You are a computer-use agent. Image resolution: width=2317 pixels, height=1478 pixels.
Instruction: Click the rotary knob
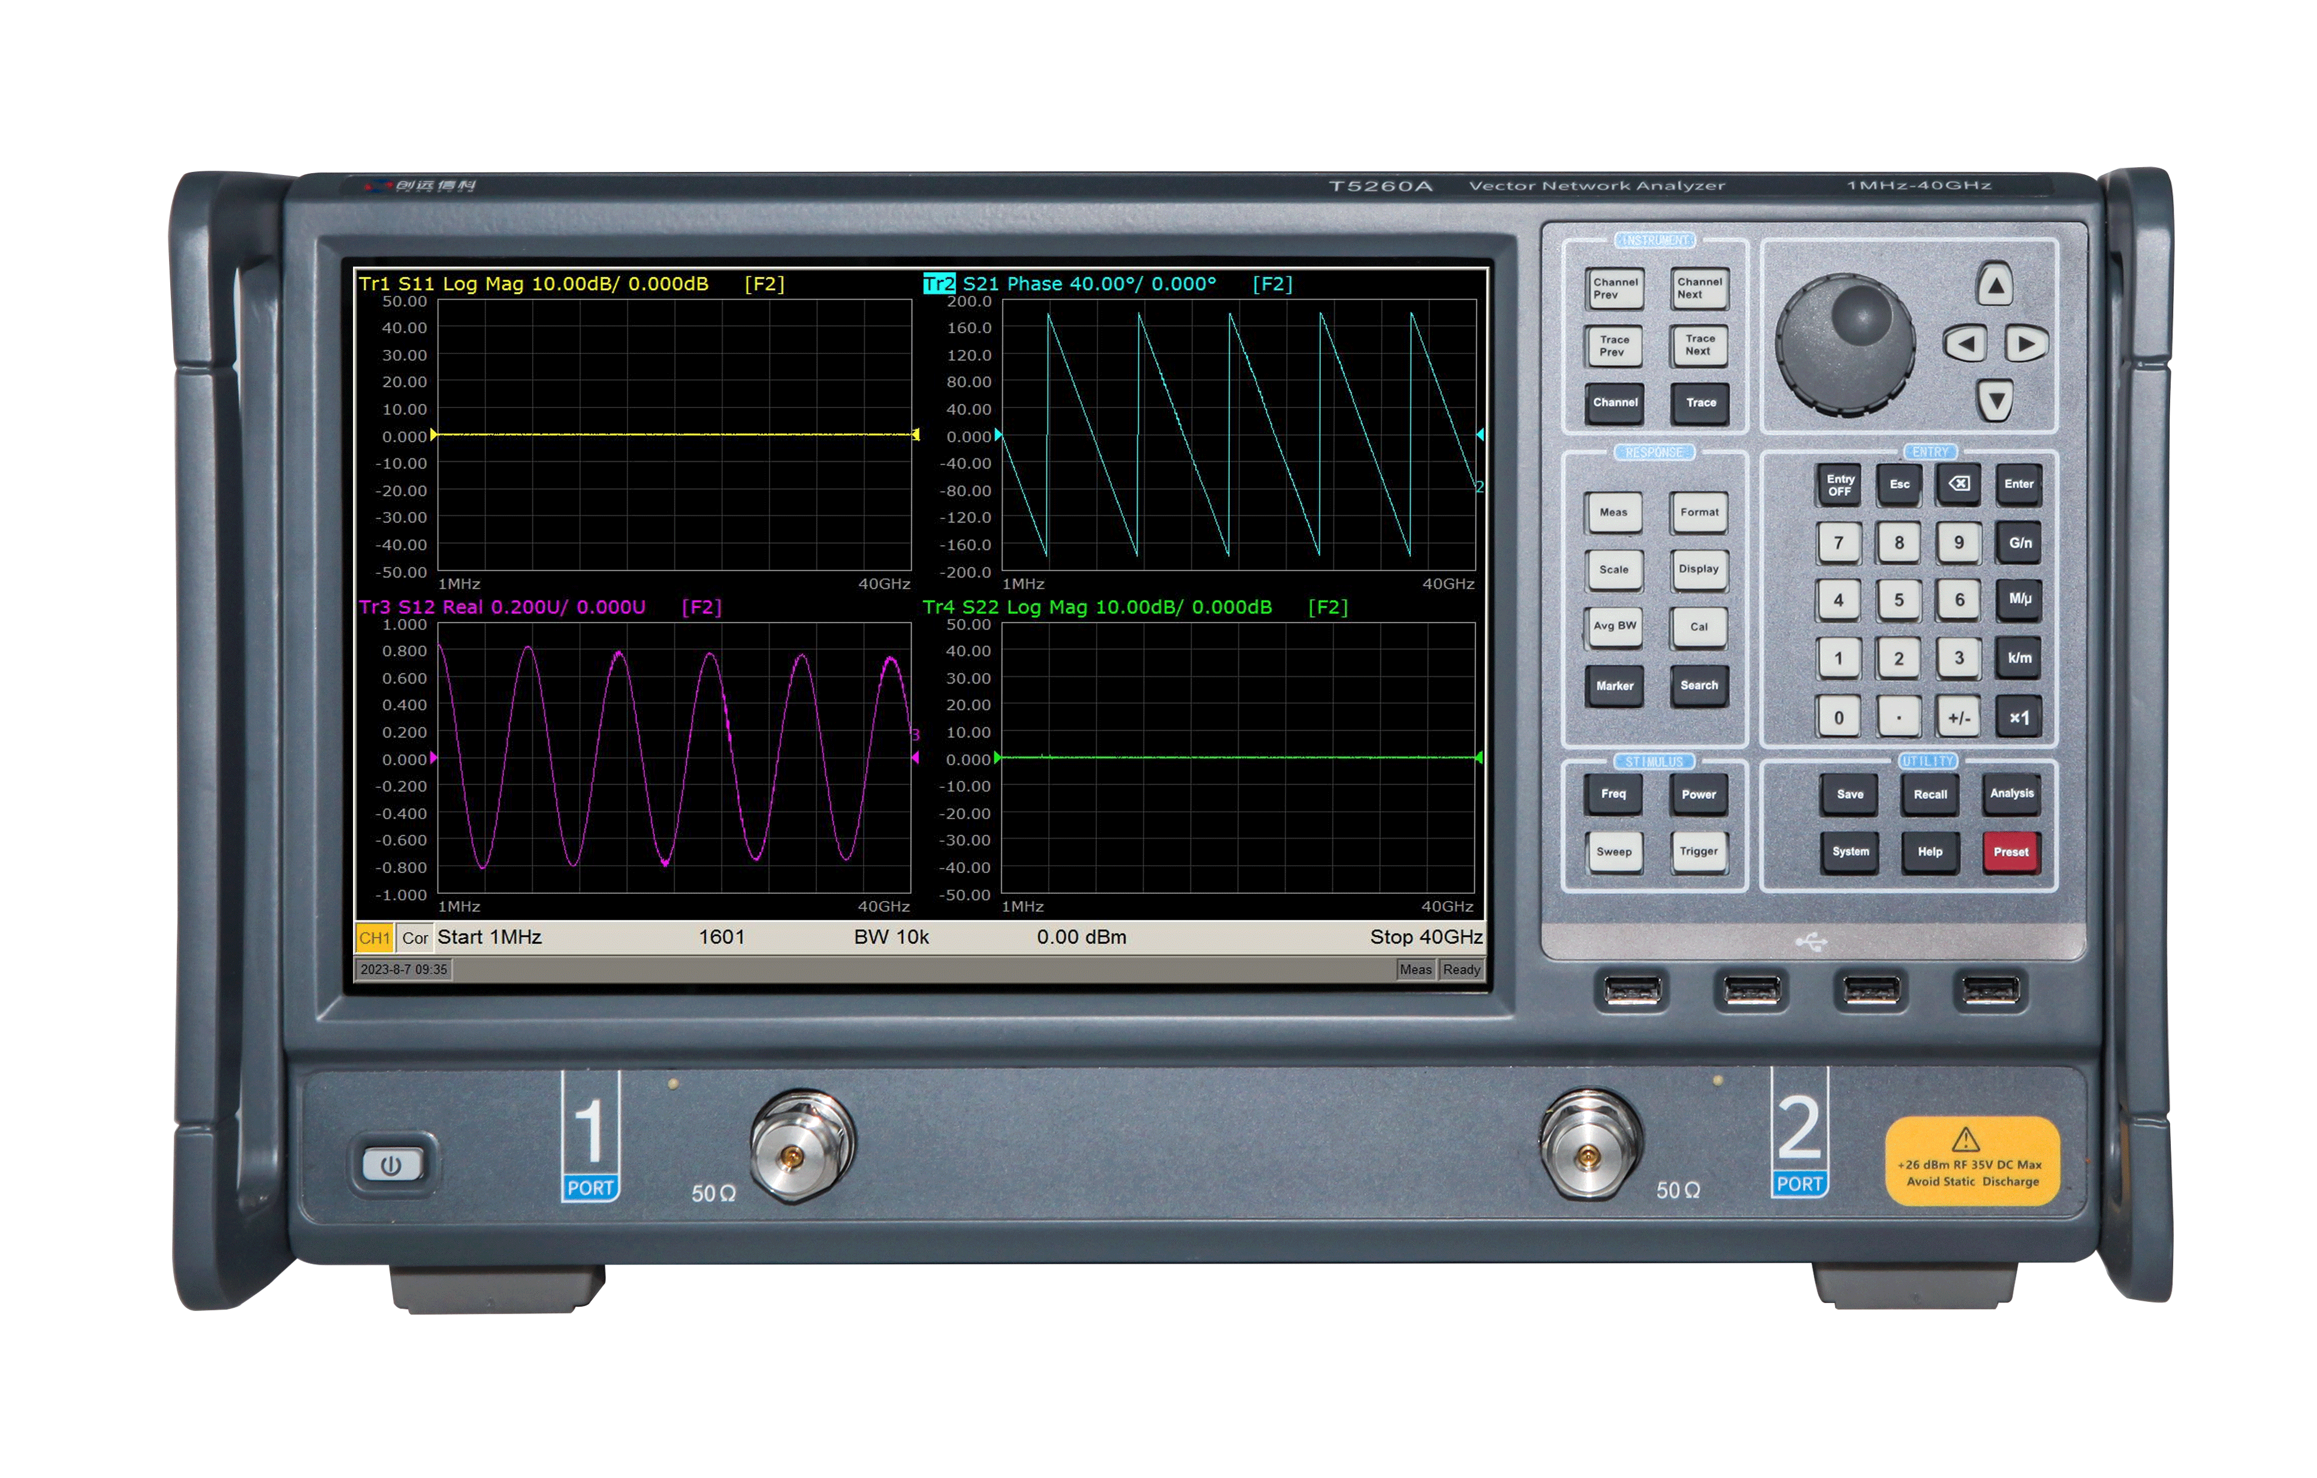tap(1845, 344)
